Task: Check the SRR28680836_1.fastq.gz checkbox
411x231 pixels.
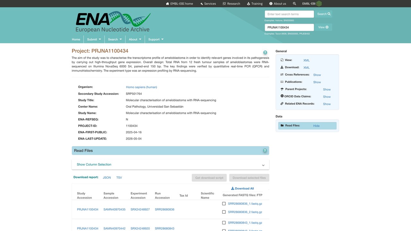Action: (224, 203)
